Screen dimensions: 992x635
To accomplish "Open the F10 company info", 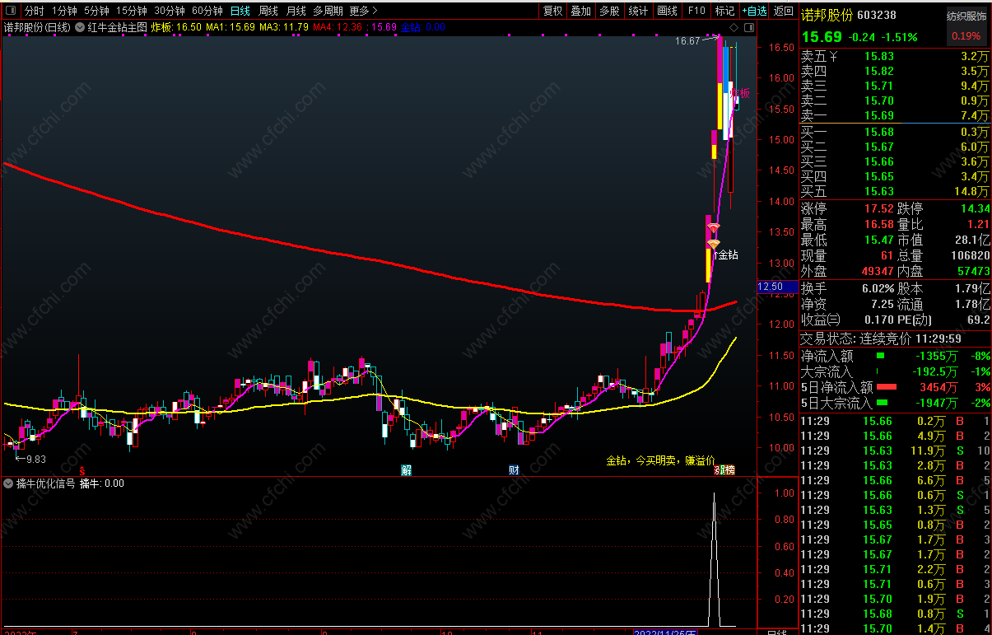I will (x=696, y=11).
